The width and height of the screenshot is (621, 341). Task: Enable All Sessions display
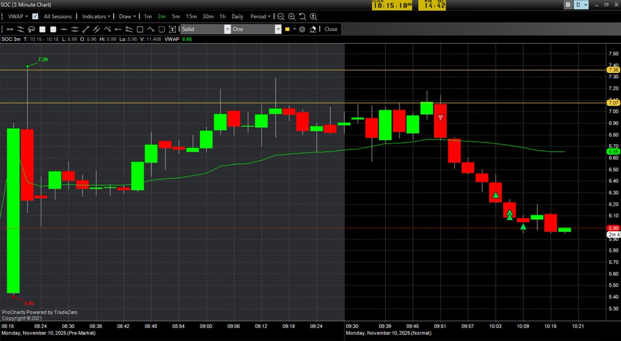pos(58,17)
